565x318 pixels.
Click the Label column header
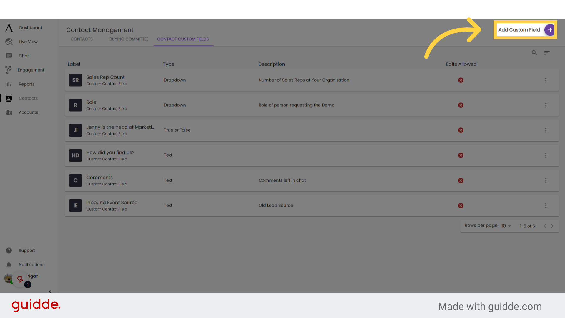click(x=74, y=64)
